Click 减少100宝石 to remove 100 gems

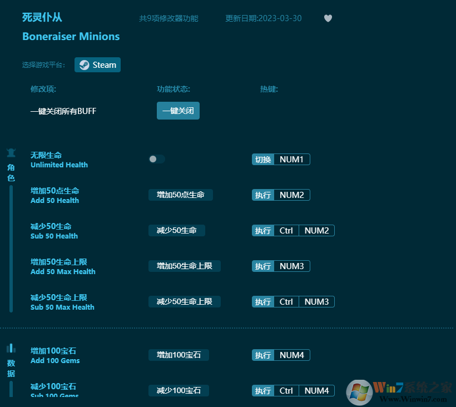point(179,390)
